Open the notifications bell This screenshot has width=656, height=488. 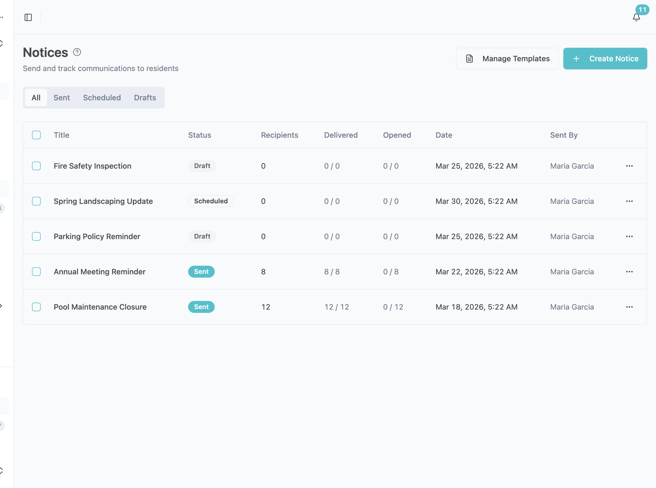click(x=636, y=17)
